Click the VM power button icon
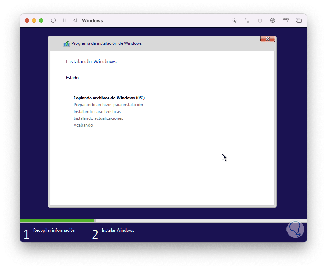The height and width of the screenshot is (269, 327). click(53, 20)
